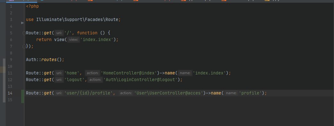This screenshot has width=334, height=126.
Task: Click the 'Auth' class on line 9
Action: click(31, 59)
